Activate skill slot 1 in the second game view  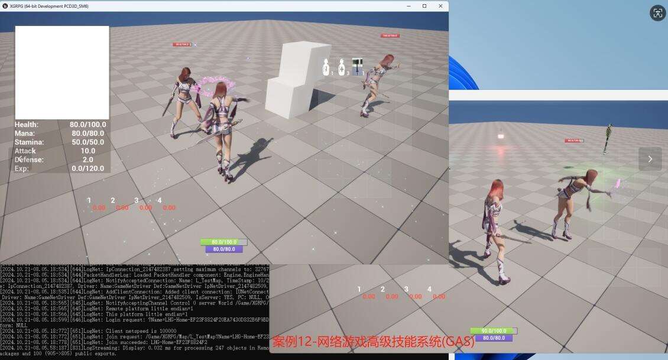(x=359, y=289)
